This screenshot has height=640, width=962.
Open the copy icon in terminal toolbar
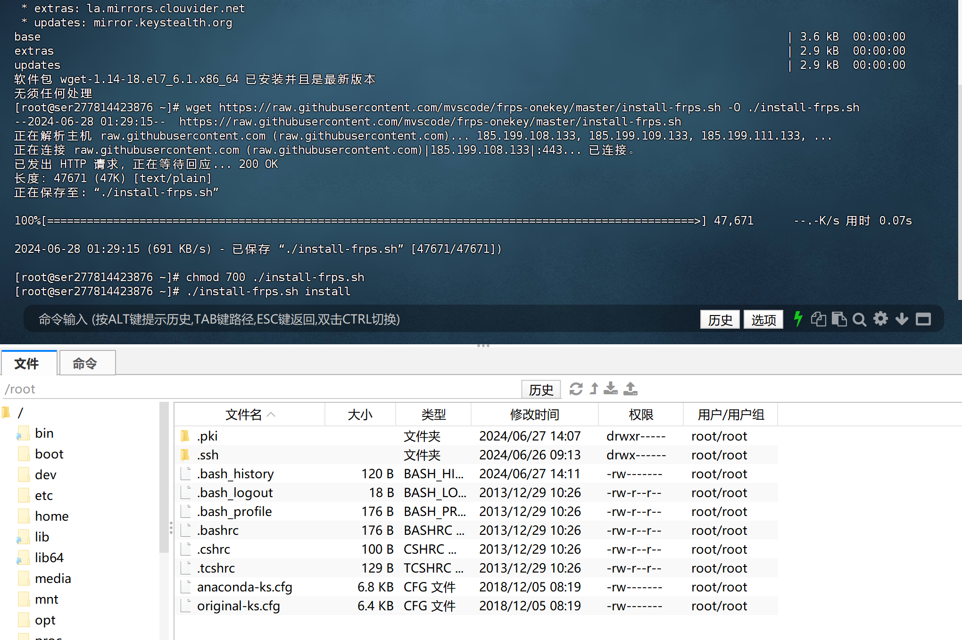tap(819, 319)
